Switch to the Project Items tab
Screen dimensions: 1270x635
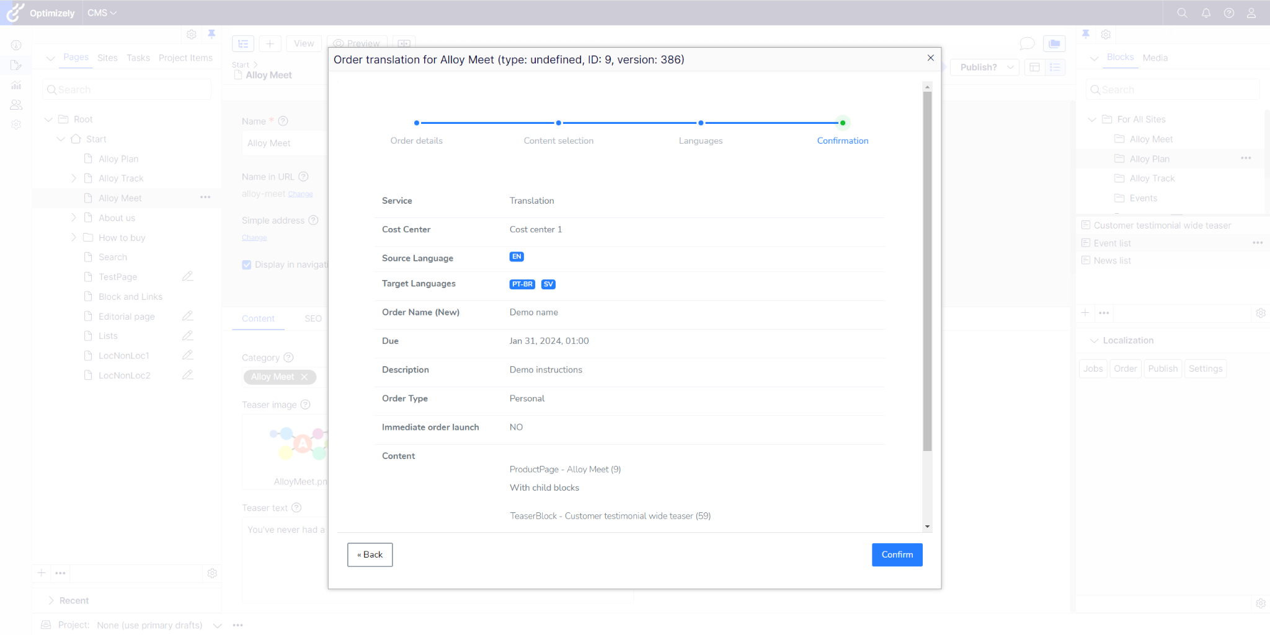pyautogui.click(x=185, y=58)
